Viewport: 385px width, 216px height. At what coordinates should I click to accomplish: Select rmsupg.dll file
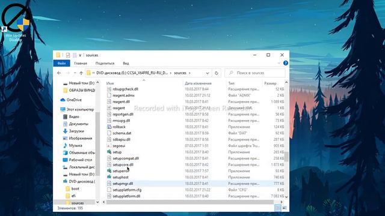(122, 121)
